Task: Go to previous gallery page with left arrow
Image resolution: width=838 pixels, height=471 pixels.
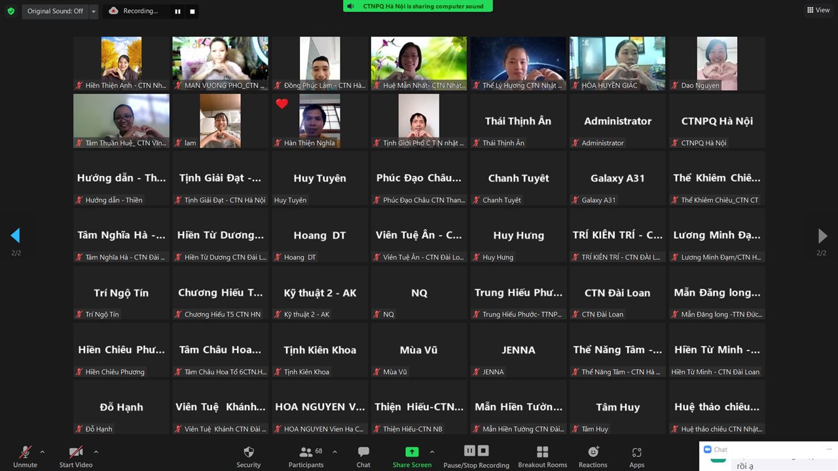Action: tap(15, 235)
